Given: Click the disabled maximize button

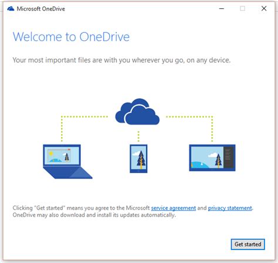Looking at the screenshot, I should tap(243, 8).
